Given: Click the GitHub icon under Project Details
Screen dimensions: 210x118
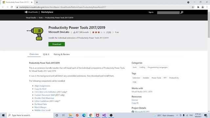Looking at the screenshot, I should (133, 112).
